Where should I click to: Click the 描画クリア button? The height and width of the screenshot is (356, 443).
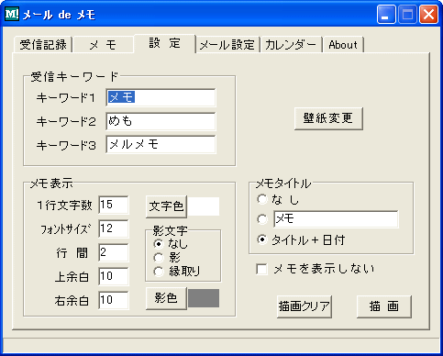[x=305, y=306]
